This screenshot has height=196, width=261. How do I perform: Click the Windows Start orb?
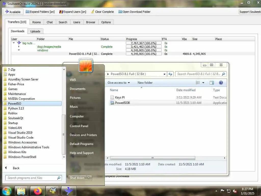7,191
